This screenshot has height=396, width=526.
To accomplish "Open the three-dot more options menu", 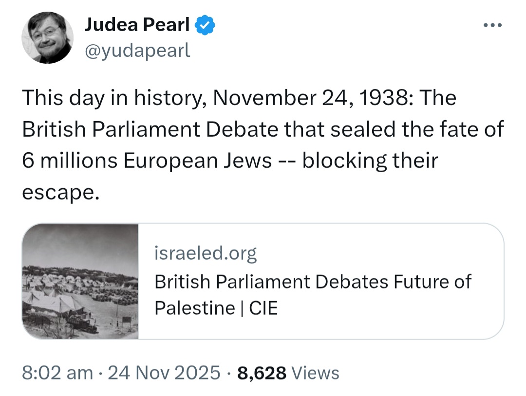I will tap(492, 25).
